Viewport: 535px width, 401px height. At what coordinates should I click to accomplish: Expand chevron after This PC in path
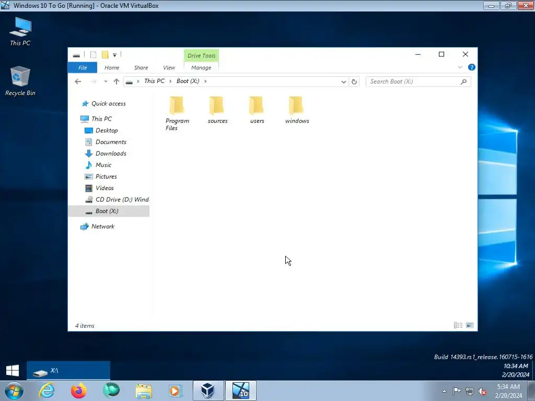[170, 81]
